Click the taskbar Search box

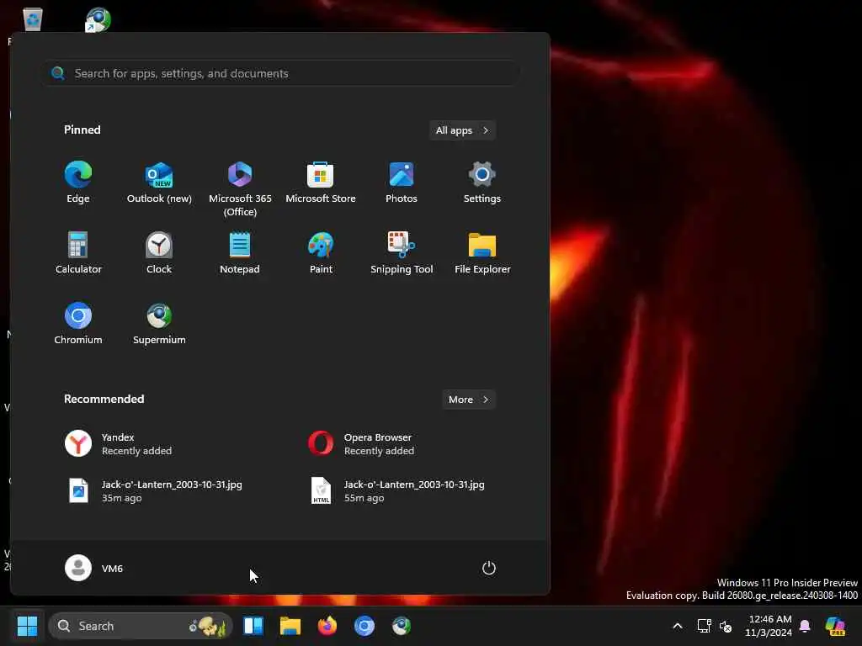tap(141, 626)
